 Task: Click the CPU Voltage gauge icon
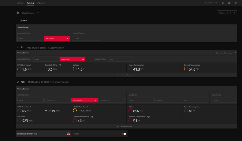(x=75, y=69)
